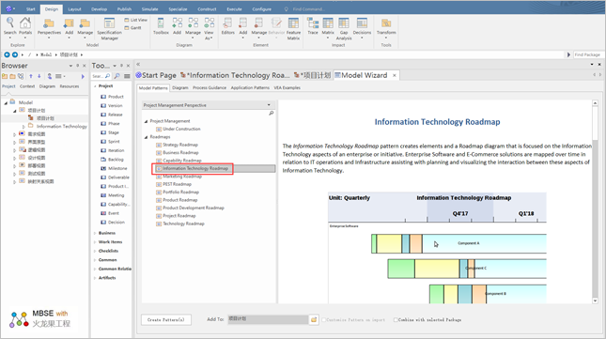Open the Portals menu icon
Screen dimensions: 606x339
tap(25, 26)
